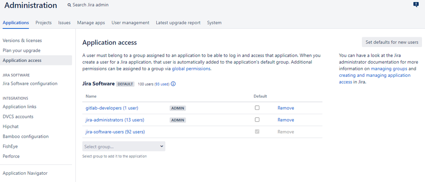Click the info icon beside 93 used

pyautogui.click(x=173, y=84)
